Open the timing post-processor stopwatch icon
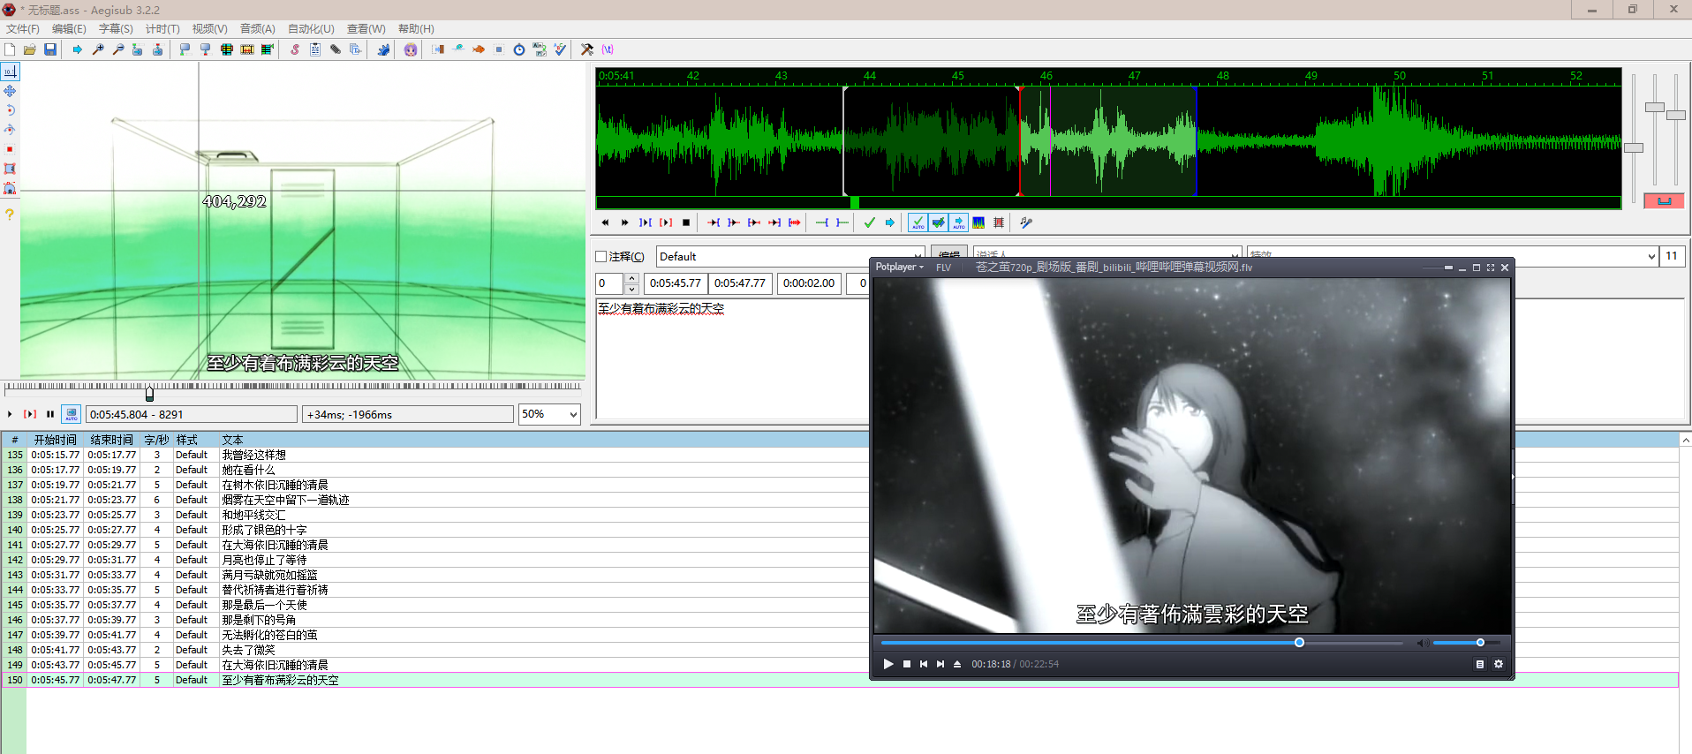The height and width of the screenshot is (754, 1692). pyautogui.click(x=519, y=49)
